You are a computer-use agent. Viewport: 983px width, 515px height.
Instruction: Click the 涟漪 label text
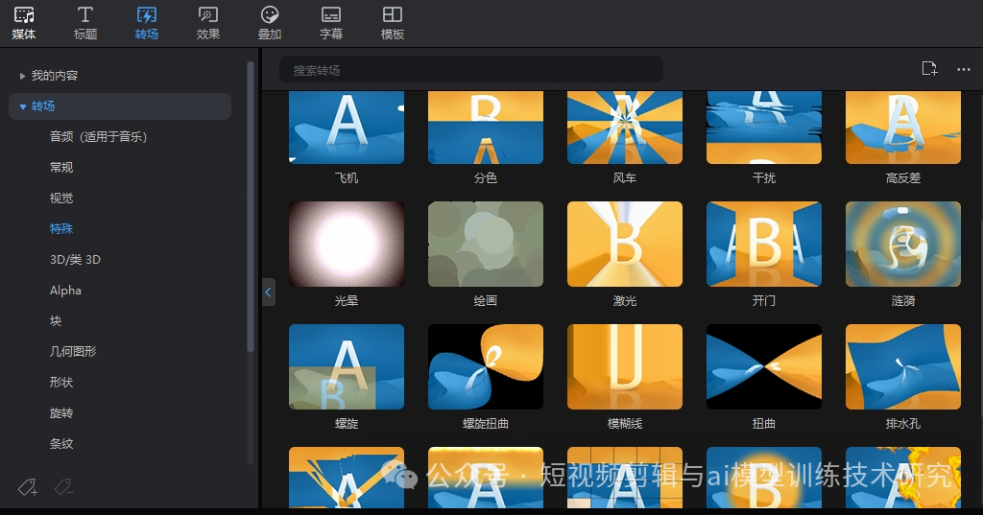pos(902,301)
